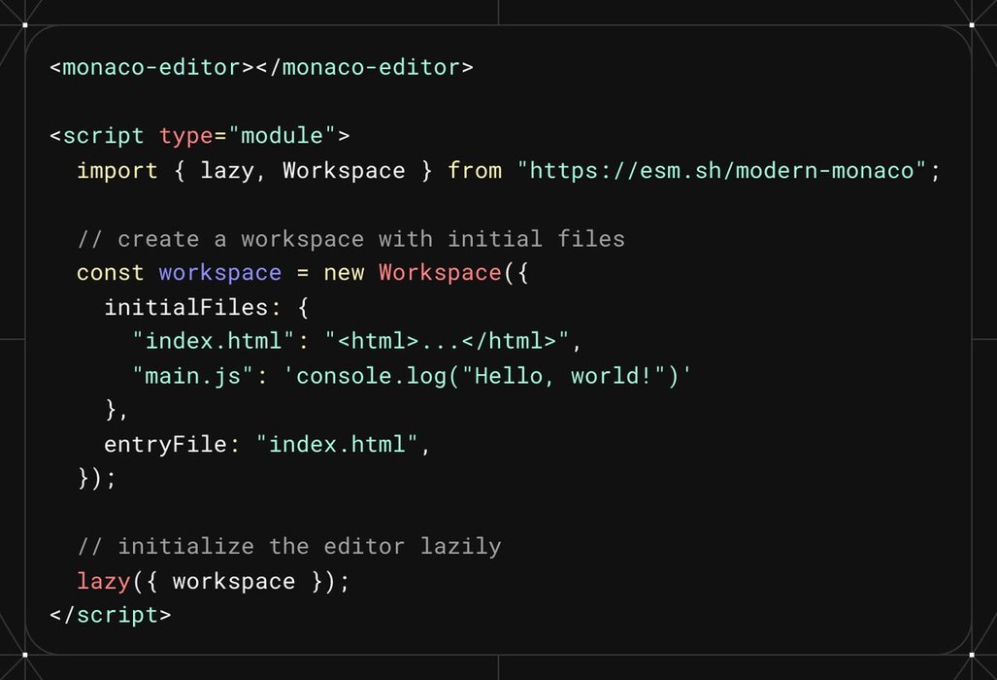
Task: Click the initialFiles property
Action: (186, 308)
